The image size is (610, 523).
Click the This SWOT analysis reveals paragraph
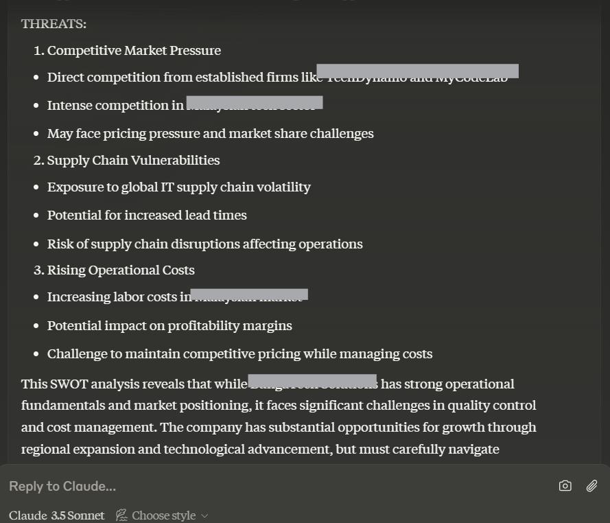(279, 417)
